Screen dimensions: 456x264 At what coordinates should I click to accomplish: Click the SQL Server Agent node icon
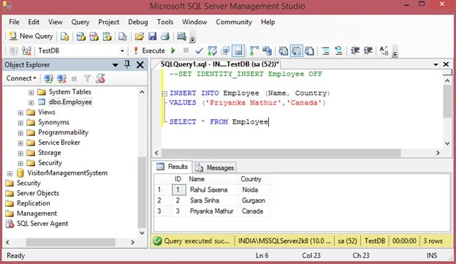click(9, 224)
